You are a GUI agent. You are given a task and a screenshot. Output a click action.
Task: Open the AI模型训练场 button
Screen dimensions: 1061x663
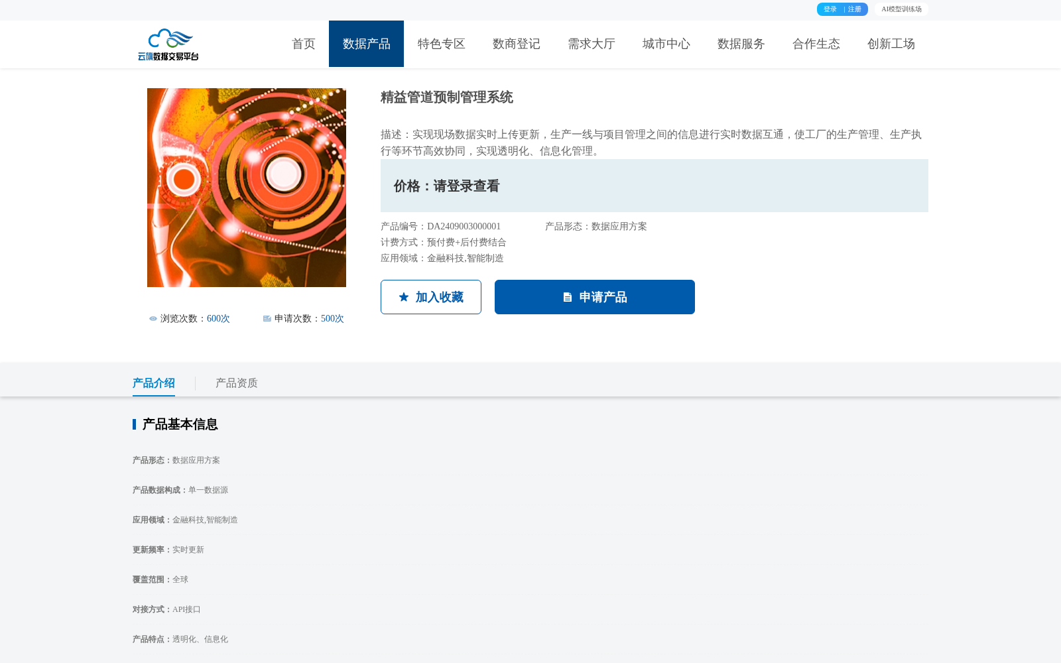[901, 9]
